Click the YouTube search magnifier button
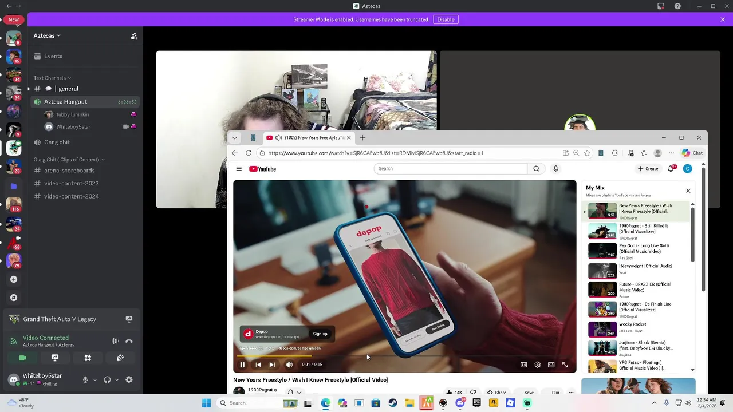 pyautogui.click(x=536, y=169)
